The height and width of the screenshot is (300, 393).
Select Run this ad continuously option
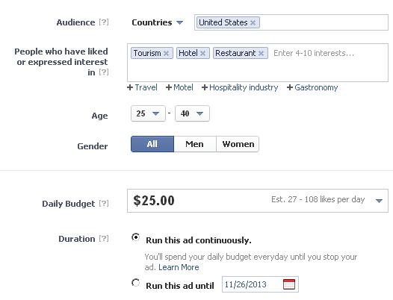coord(135,237)
